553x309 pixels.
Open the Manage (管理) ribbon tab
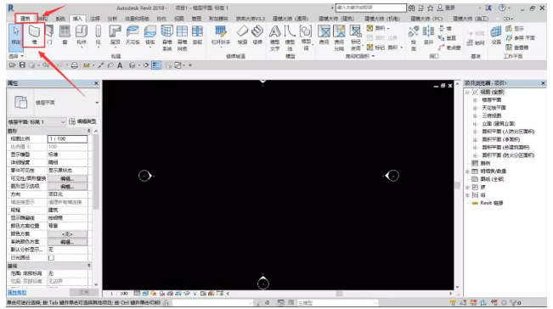click(196, 19)
